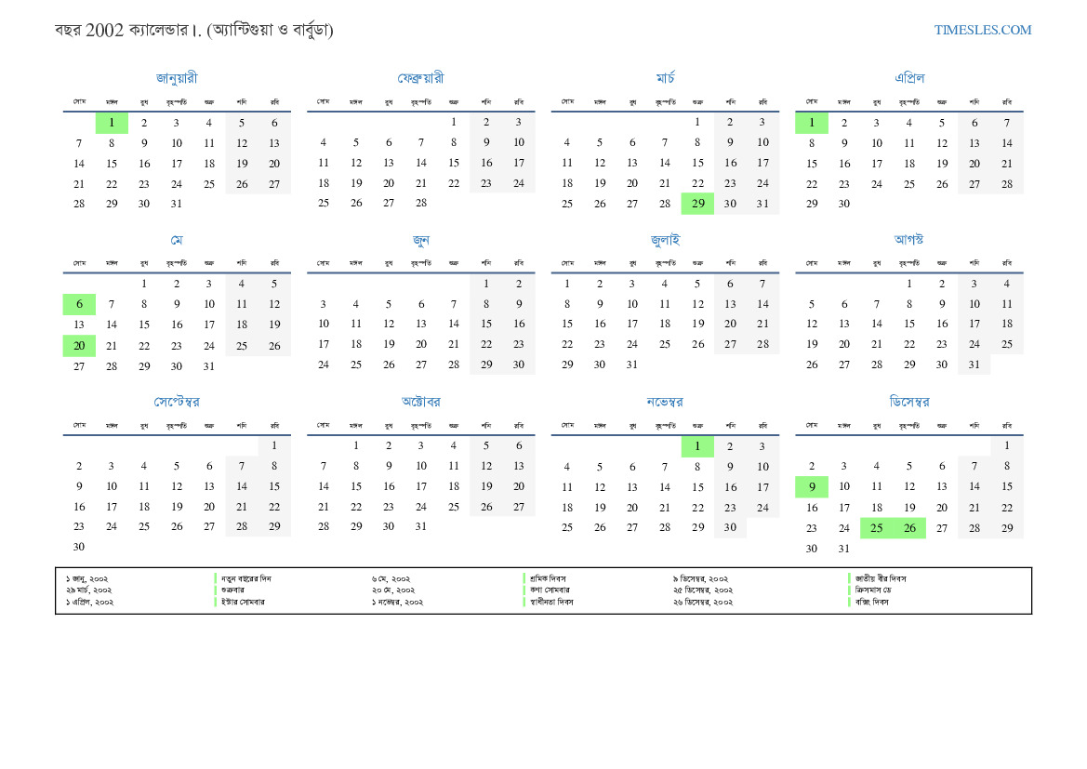Click day 11 in সেপ্টেম্বর

coord(144,486)
